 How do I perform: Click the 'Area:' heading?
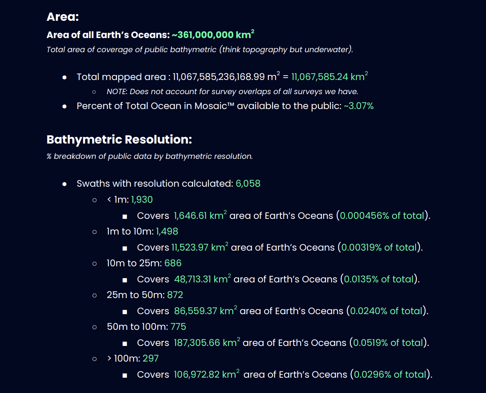tap(63, 17)
